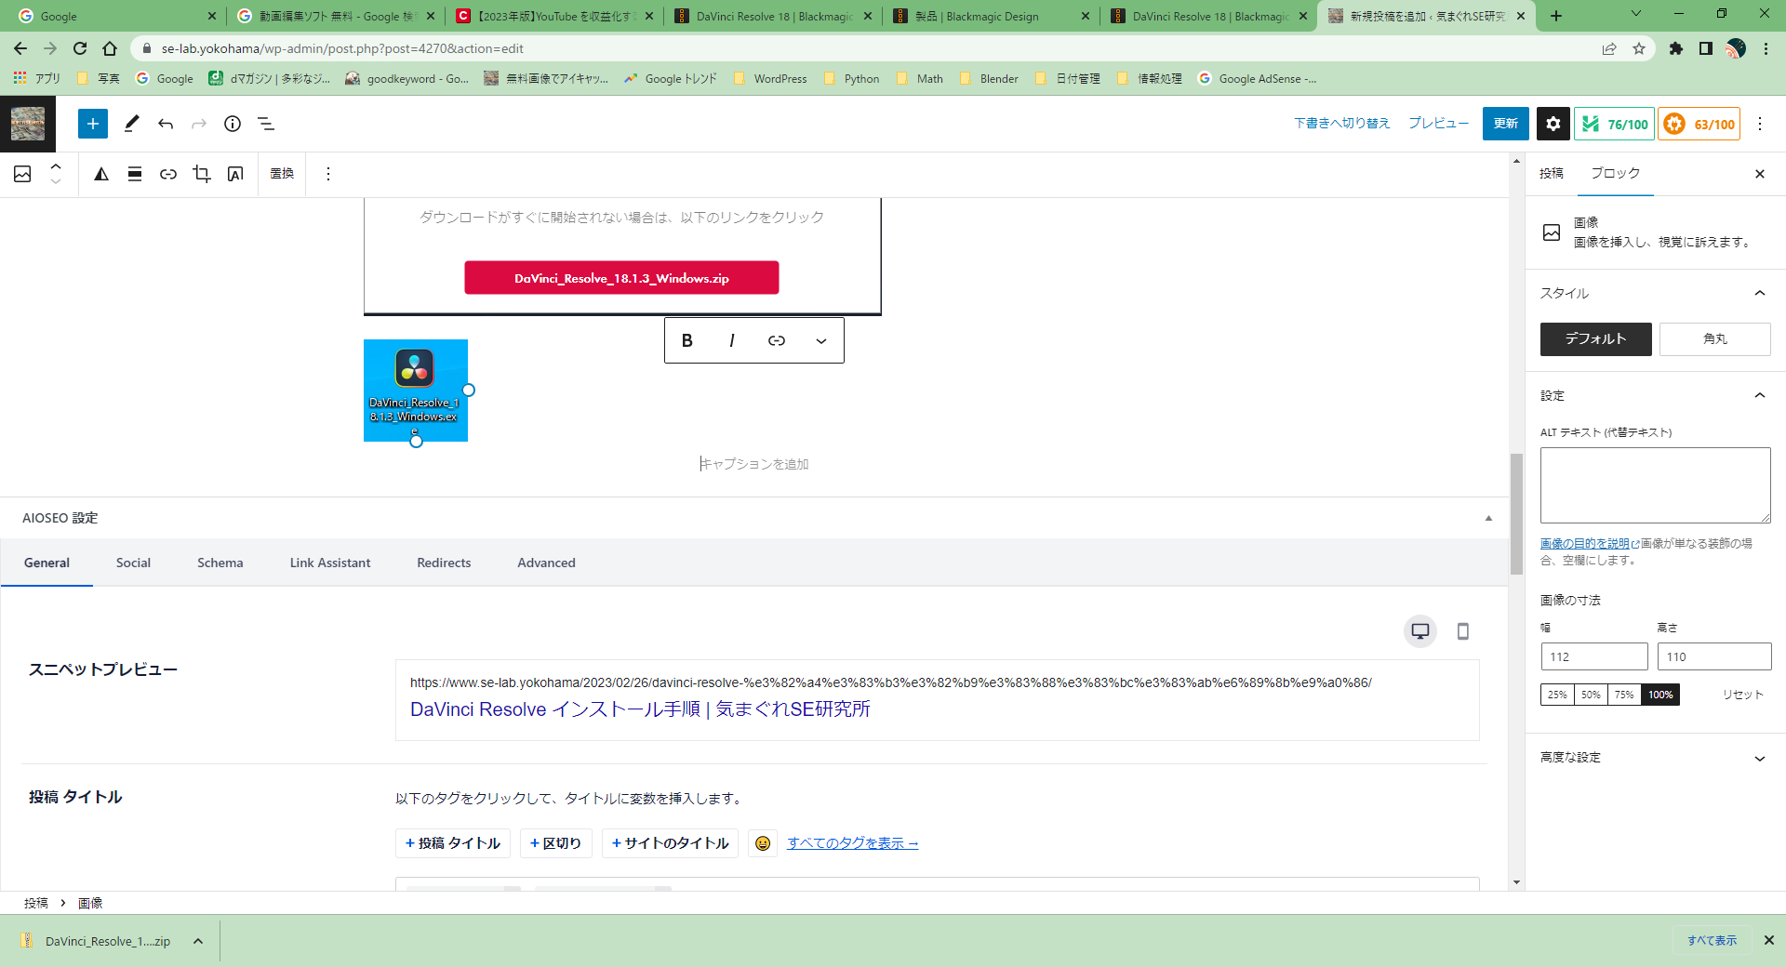1786x967 pixels.
Task: Click すべてのタグを表示 link
Action: (853, 843)
